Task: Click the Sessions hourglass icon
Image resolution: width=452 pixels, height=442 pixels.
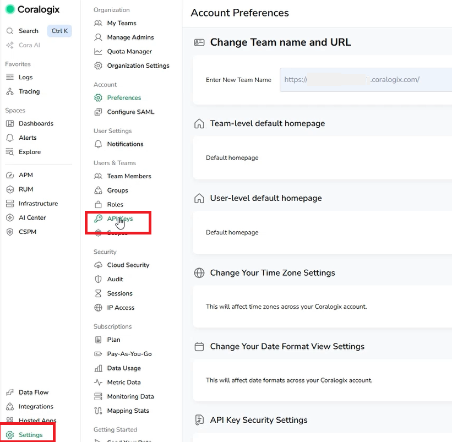Action: tap(98, 293)
